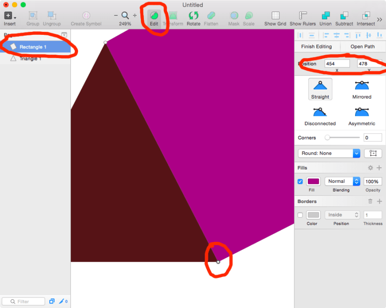The height and width of the screenshot is (308, 386).
Task: Enable the Borders checkbox
Action: point(300,215)
